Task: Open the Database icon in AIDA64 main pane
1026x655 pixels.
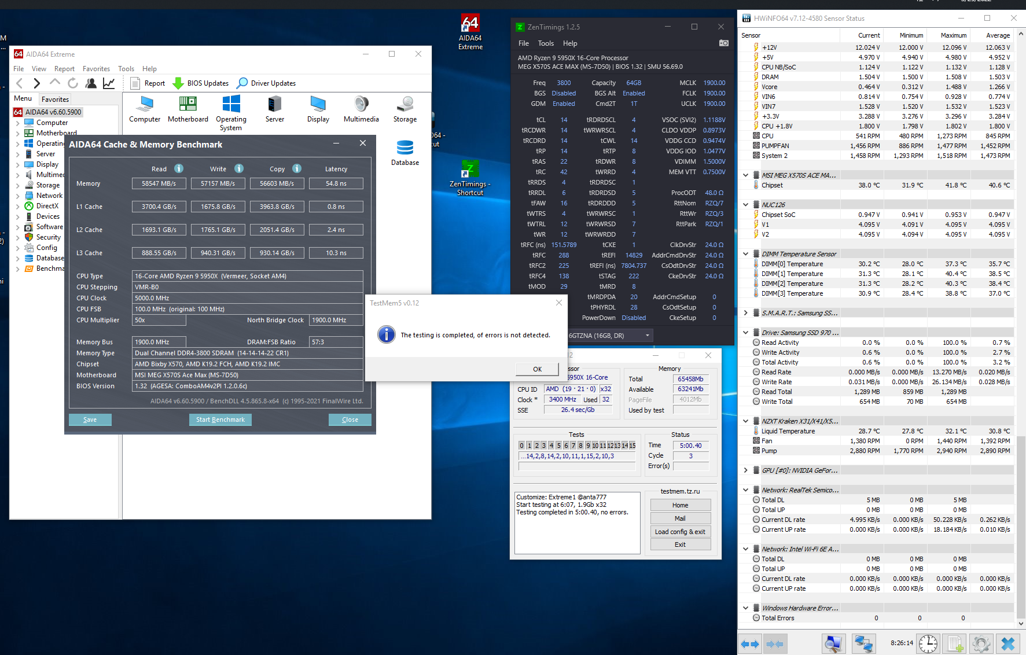Action: click(405, 153)
